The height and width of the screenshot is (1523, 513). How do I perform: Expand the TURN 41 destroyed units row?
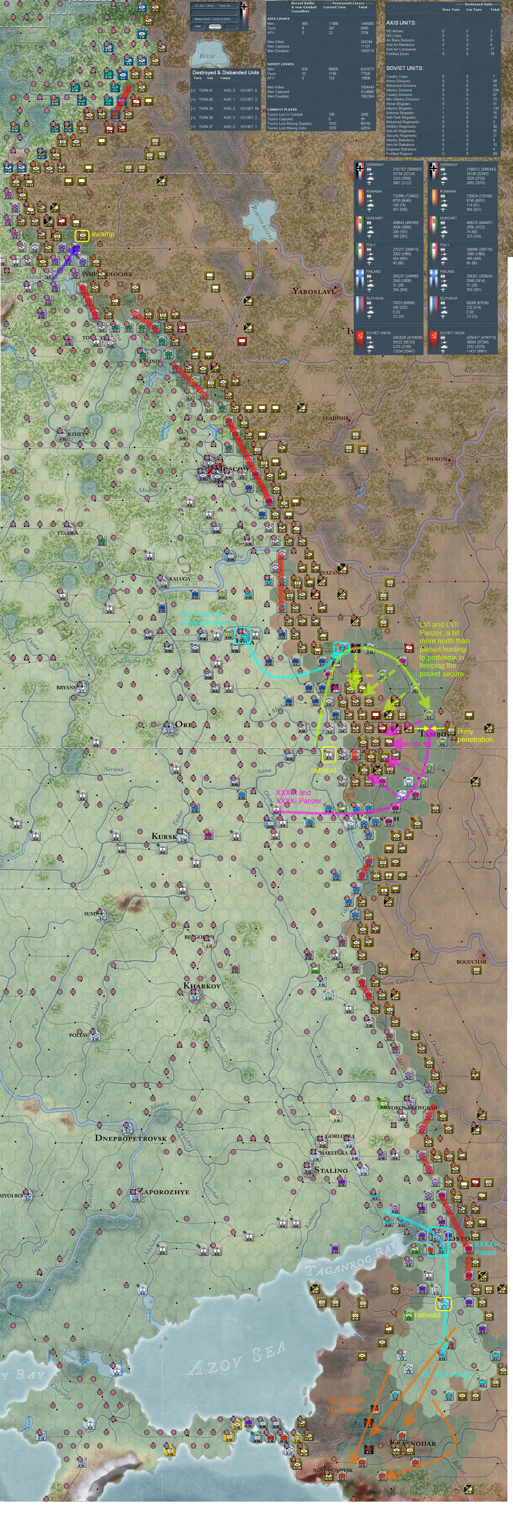point(193,91)
